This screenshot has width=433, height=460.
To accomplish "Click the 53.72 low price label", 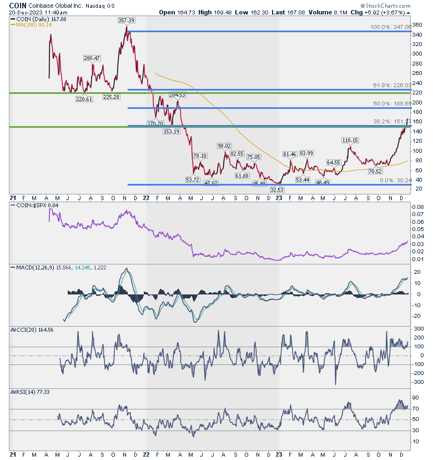I will [x=193, y=179].
